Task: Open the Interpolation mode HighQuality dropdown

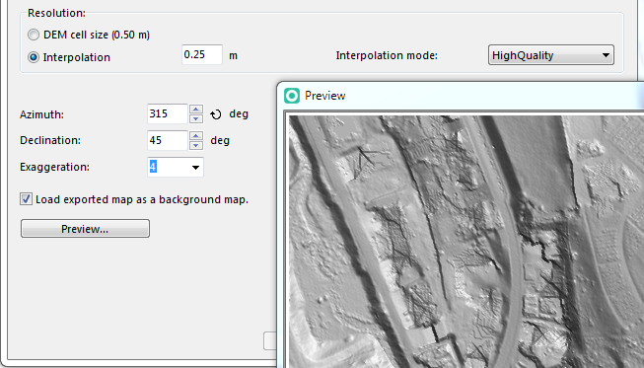Action: coord(550,55)
